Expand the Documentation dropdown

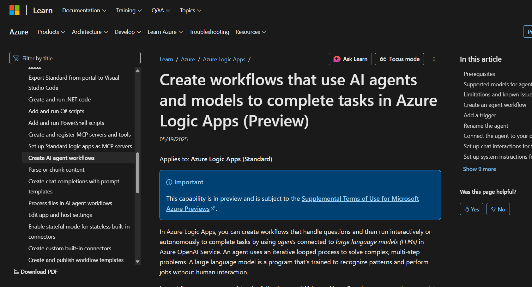pyautogui.click(x=84, y=10)
